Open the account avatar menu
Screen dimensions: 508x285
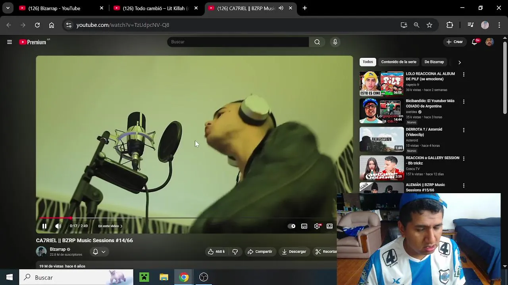(x=489, y=42)
